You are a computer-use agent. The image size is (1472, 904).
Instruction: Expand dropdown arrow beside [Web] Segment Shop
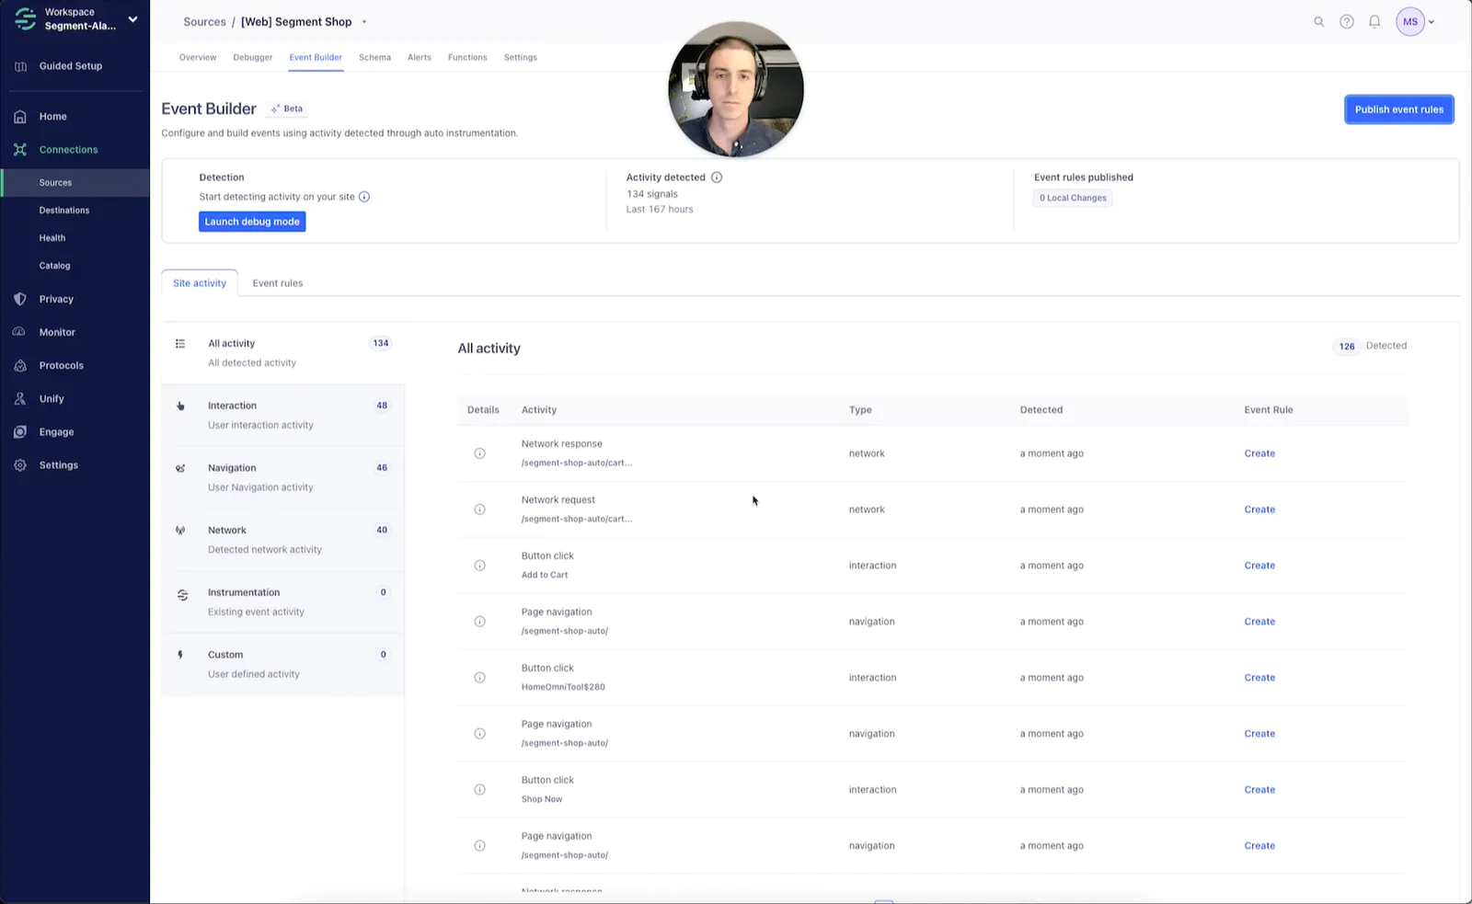(x=364, y=22)
